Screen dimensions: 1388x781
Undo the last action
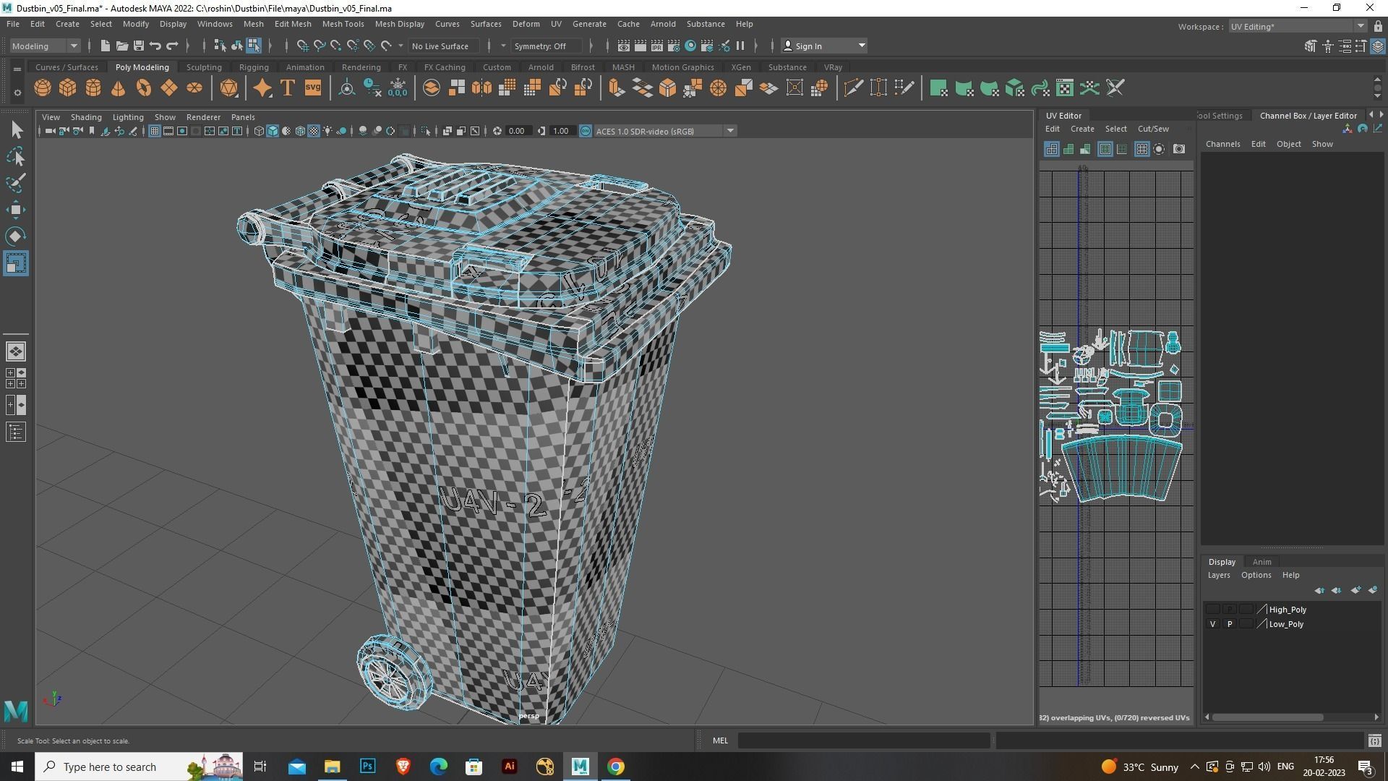point(155,46)
